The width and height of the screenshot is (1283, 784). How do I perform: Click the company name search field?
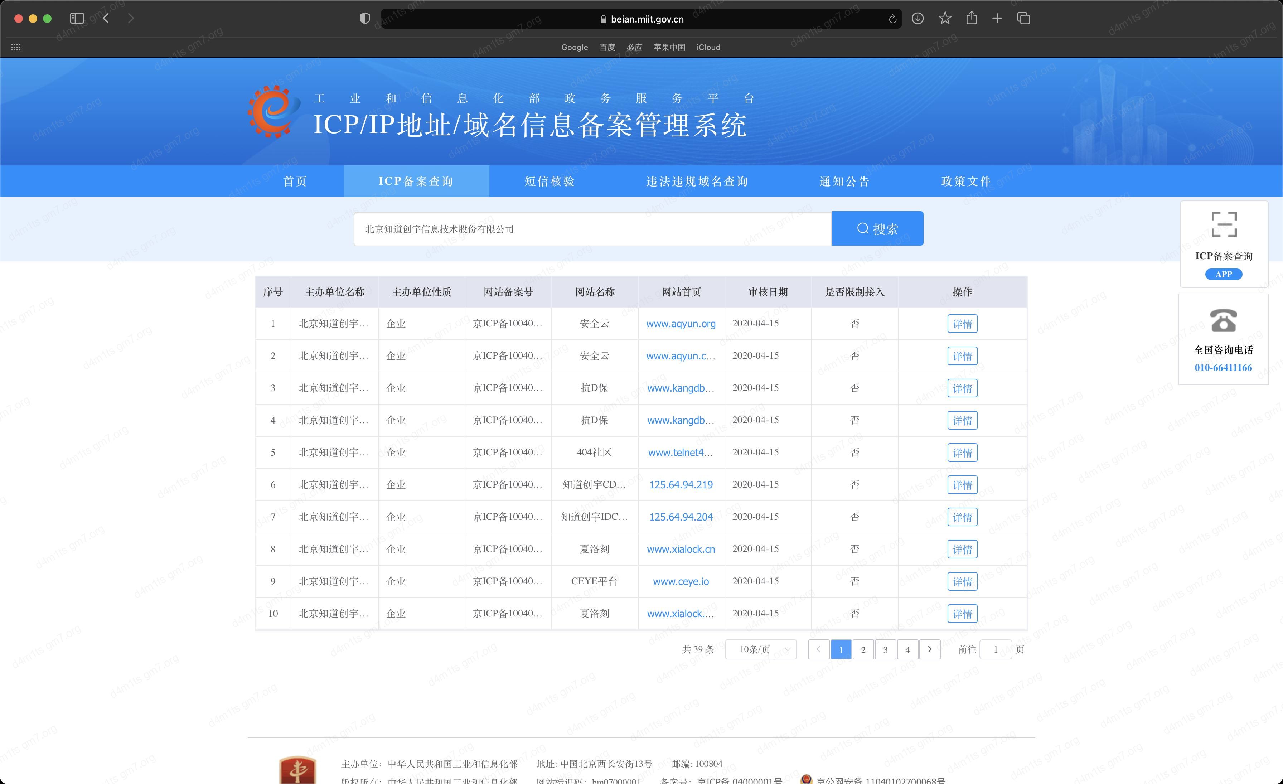(592, 229)
